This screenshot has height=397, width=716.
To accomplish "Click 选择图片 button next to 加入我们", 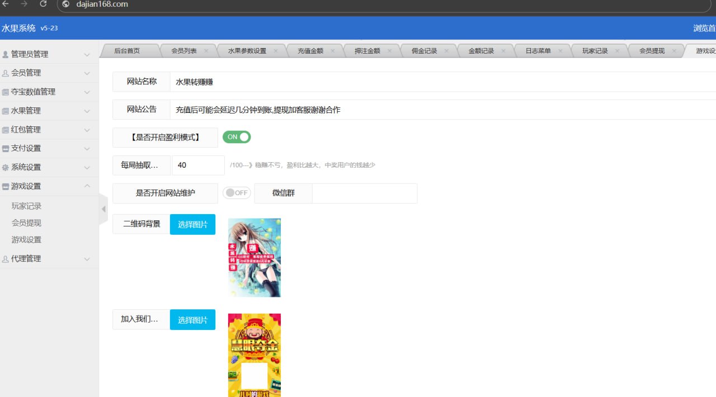I will (x=192, y=320).
